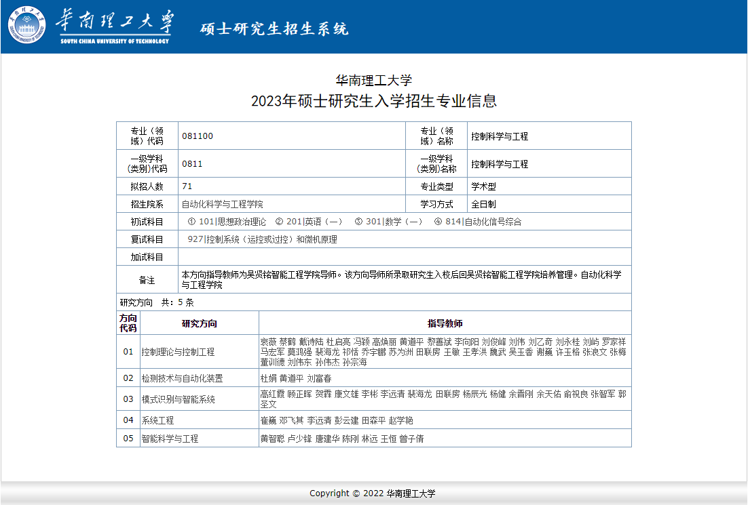Viewport: 748px width, 505px height.
Task: Click advisor 崔巍 in direction 04
Action: pos(269,420)
